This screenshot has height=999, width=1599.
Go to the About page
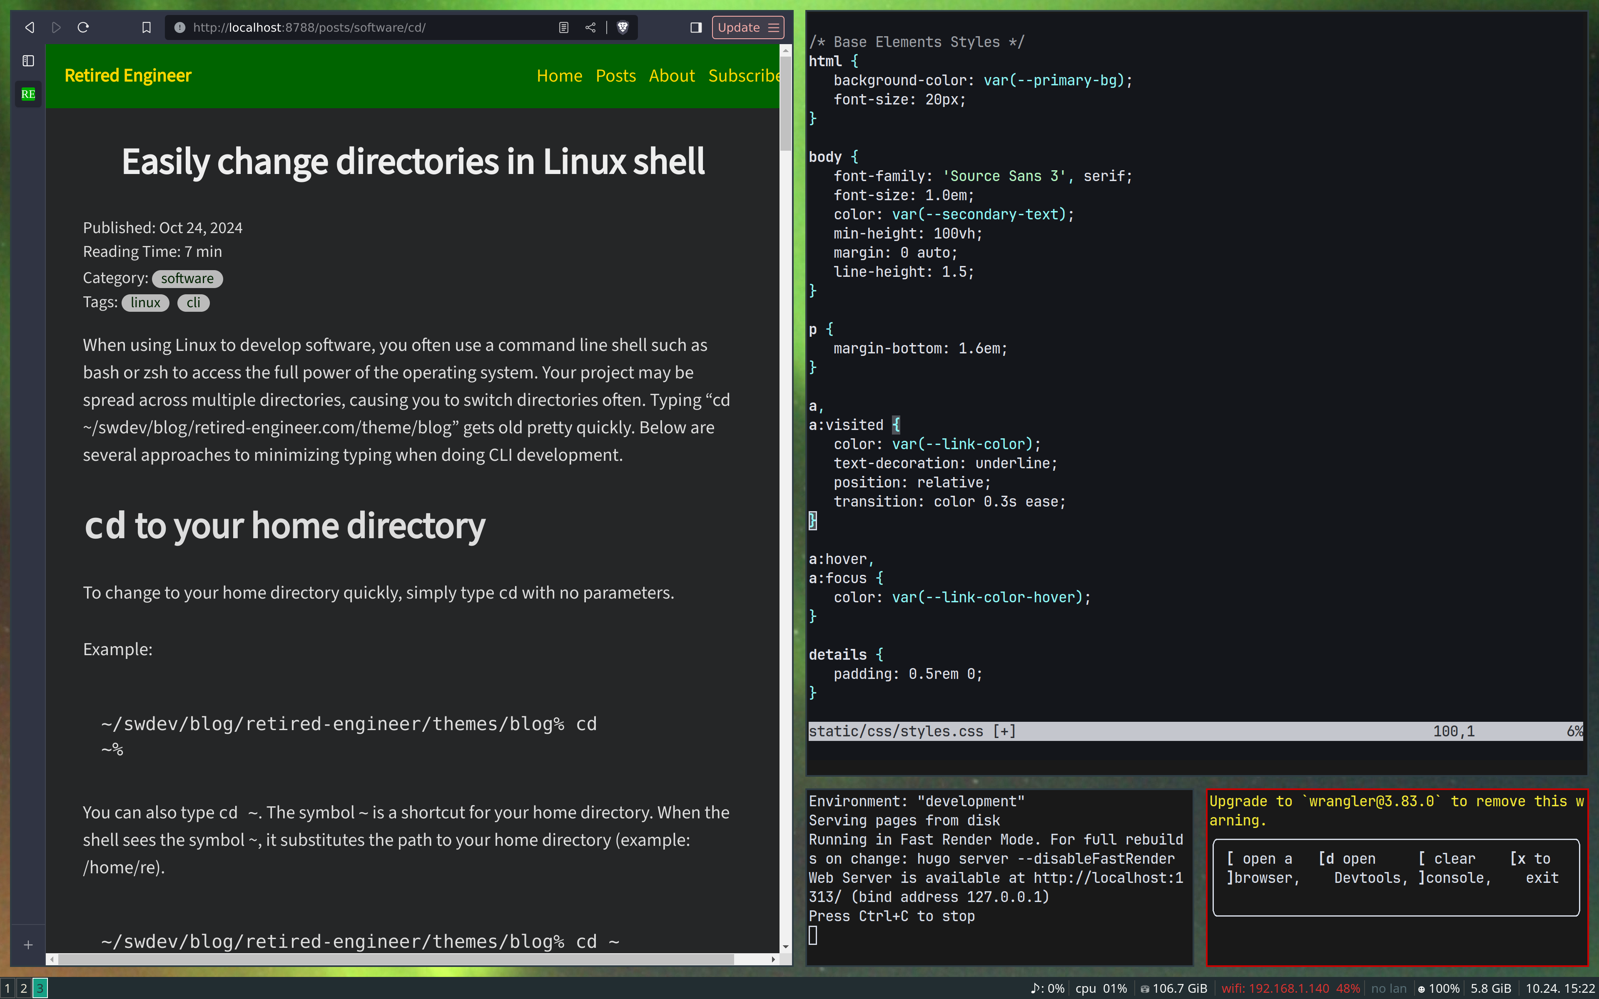click(671, 76)
